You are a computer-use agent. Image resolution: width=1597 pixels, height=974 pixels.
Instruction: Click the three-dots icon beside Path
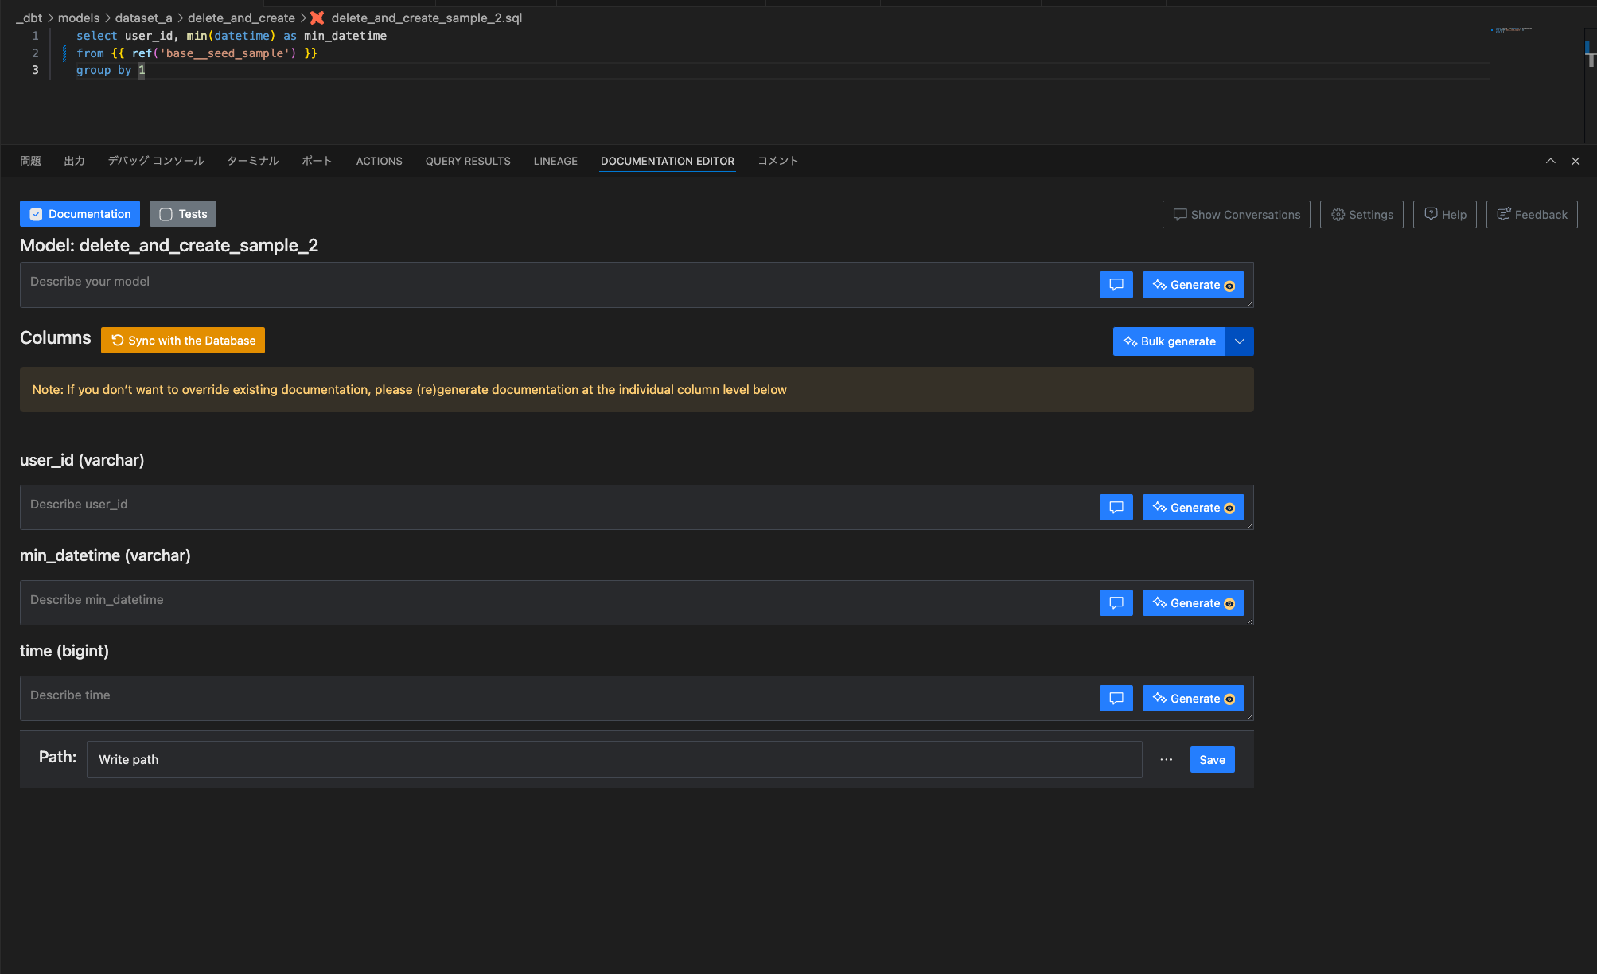[1166, 760]
